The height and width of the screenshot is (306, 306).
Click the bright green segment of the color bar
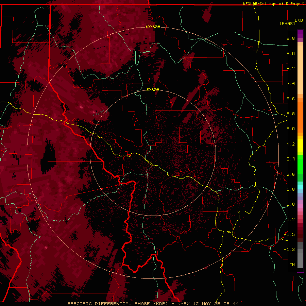point(300,165)
